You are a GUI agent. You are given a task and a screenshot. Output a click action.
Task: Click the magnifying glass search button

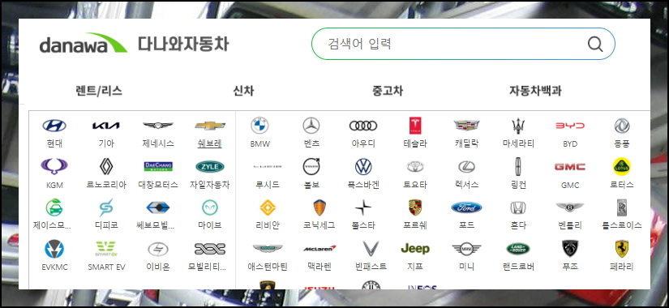(x=595, y=44)
